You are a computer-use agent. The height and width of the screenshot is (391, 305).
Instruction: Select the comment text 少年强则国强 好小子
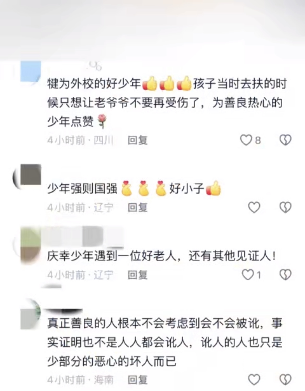point(134,188)
